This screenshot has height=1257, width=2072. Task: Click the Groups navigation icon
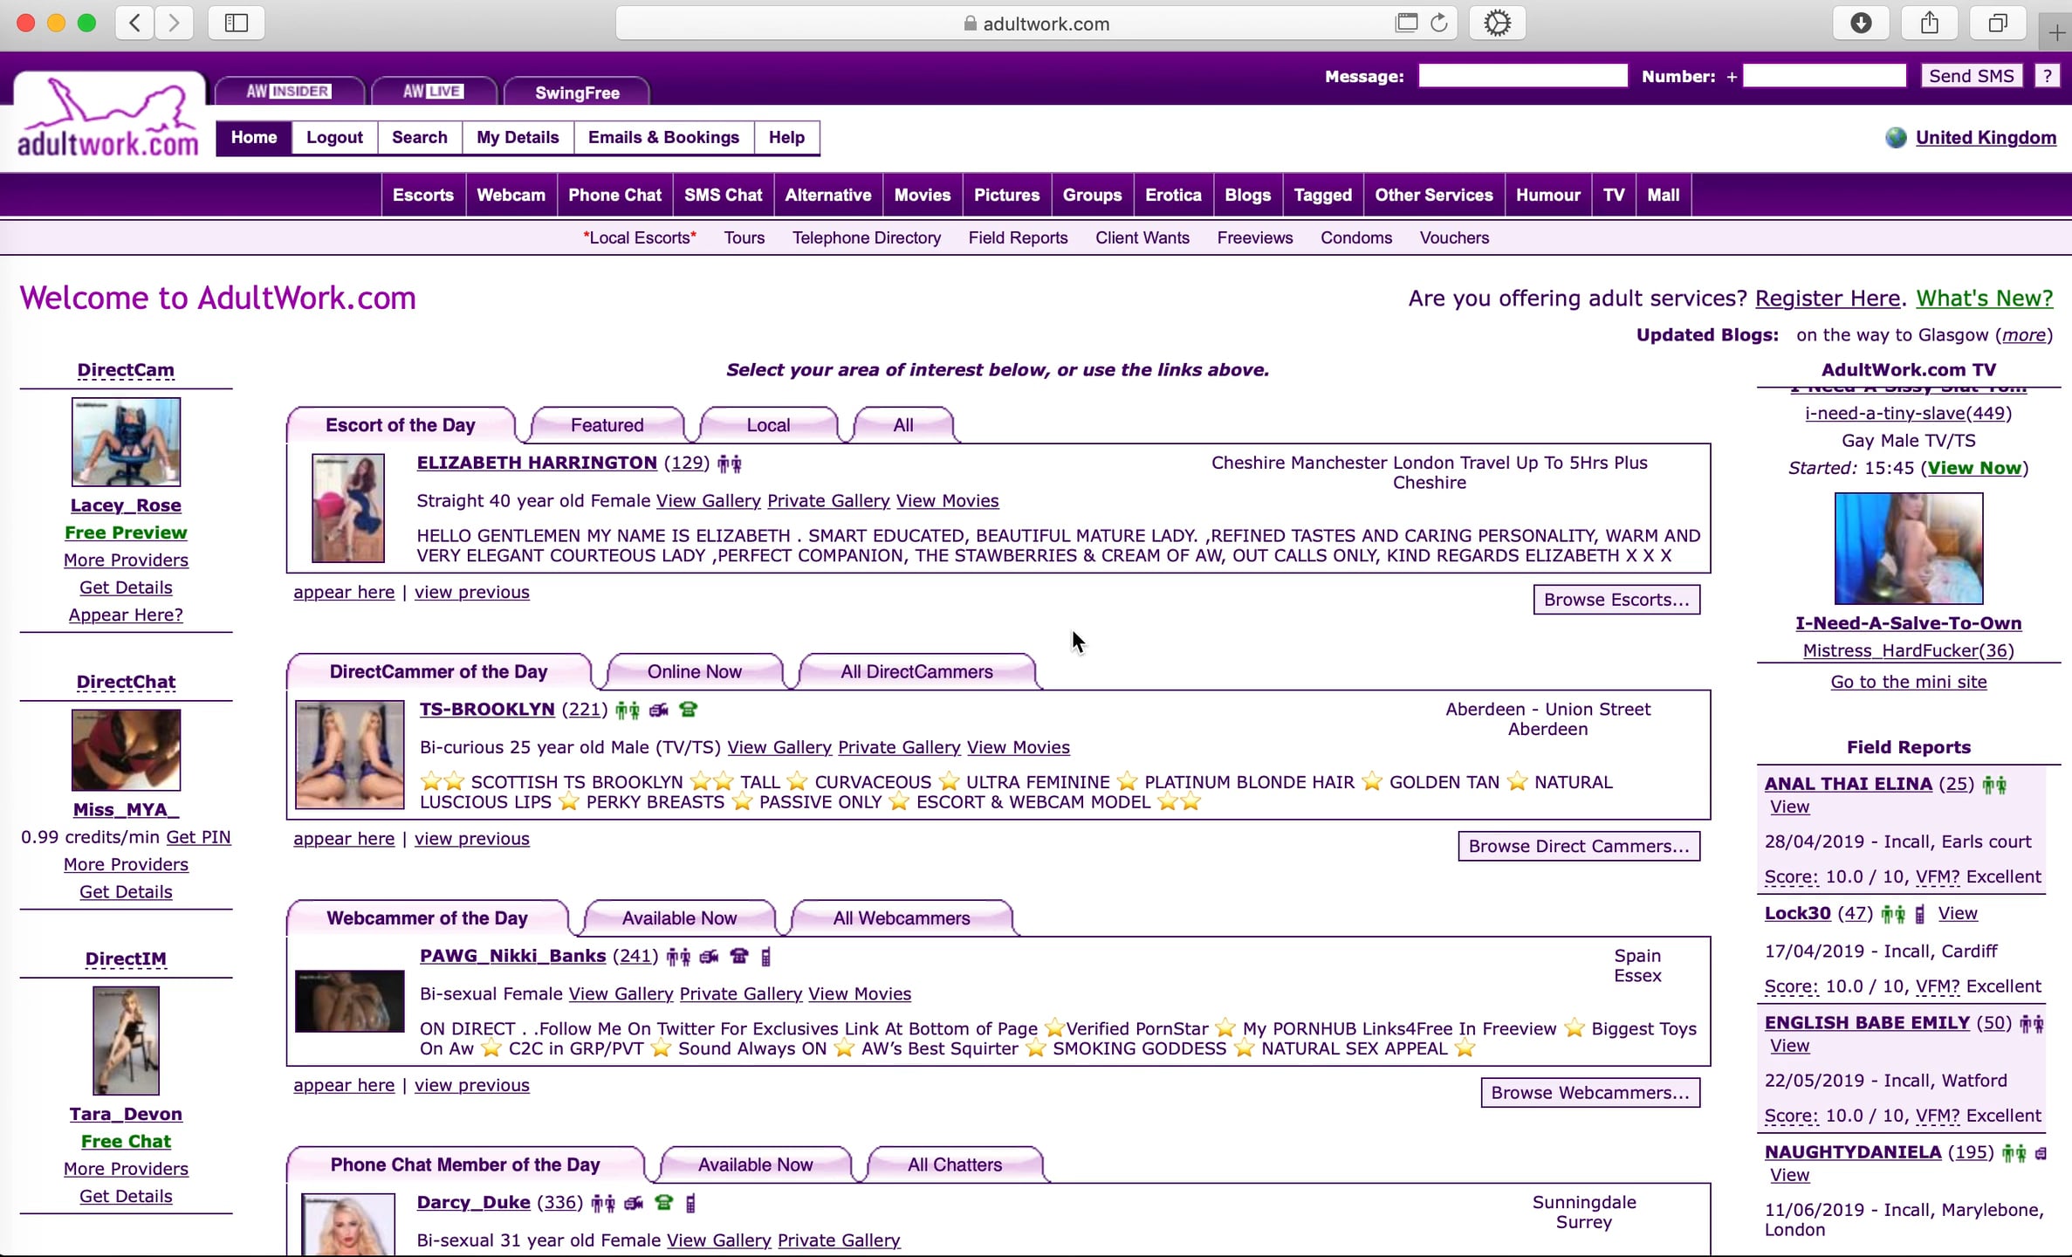click(x=1092, y=194)
